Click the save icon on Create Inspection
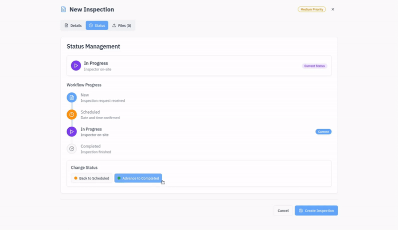 coord(301,211)
